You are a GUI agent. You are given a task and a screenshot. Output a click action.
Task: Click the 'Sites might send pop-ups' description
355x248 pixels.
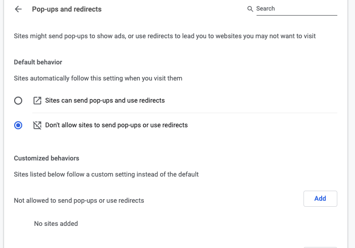[165, 36]
